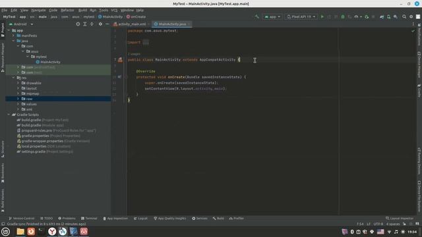
Task: Open the Logcat tool window
Action: (140, 218)
